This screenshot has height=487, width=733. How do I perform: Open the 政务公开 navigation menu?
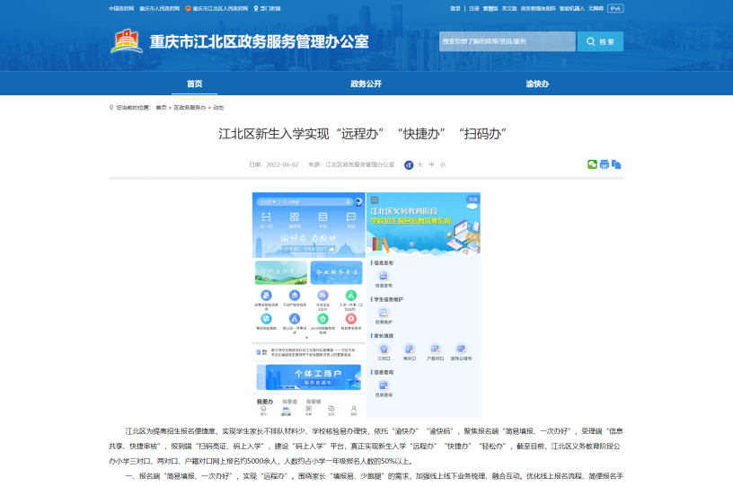click(x=366, y=84)
